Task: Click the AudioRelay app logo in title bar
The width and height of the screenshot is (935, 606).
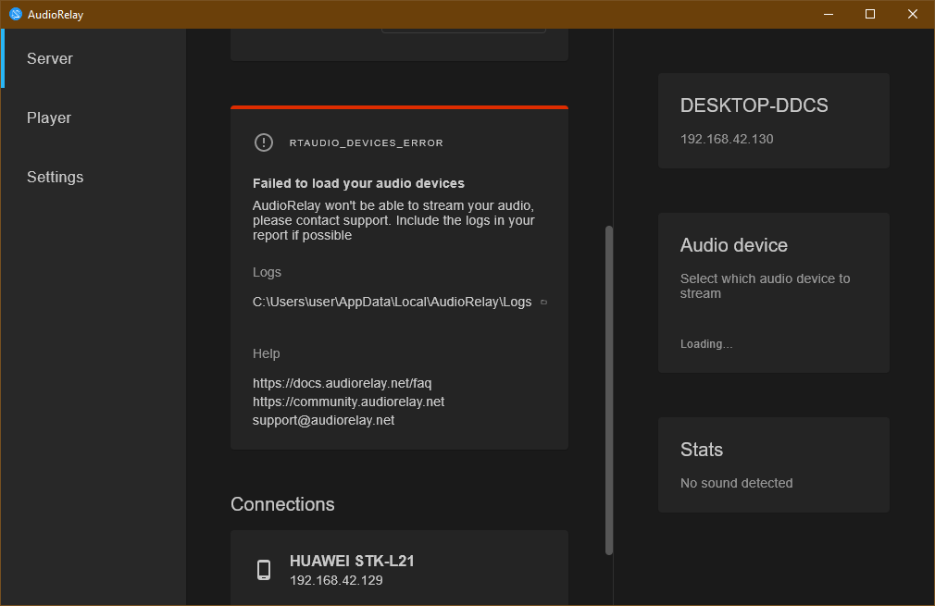Action: [16, 14]
